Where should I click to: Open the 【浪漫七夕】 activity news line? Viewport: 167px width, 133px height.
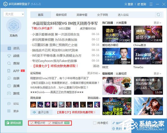pyautogui.click(x=55, y=66)
